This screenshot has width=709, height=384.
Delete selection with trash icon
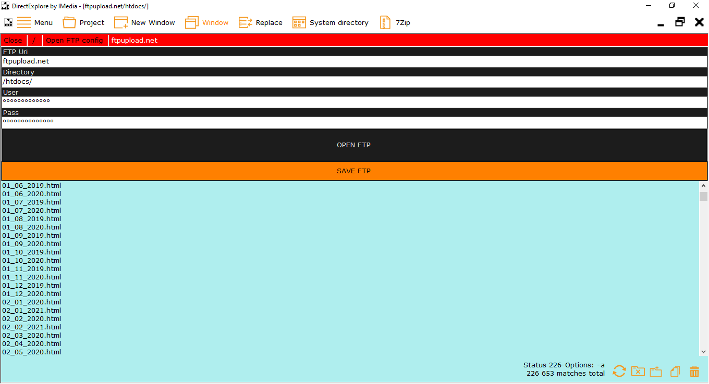tap(694, 372)
